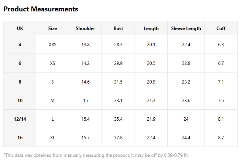
Task: Select length value 20.5 for XS
Action: point(151,63)
